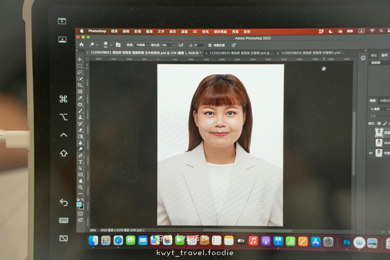This screenshot has width=390, height=260.
Task: Open the 影像 (Image) menu
Action: [138, 32]
